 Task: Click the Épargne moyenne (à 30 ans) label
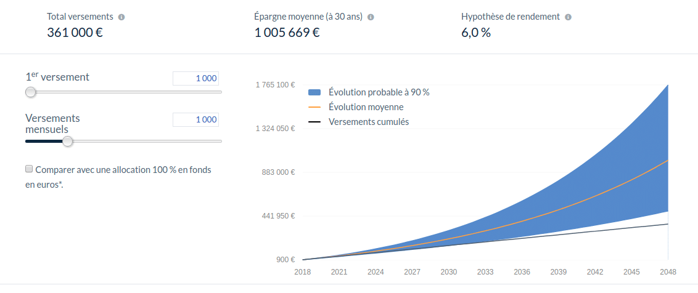[x=308, y=17]
